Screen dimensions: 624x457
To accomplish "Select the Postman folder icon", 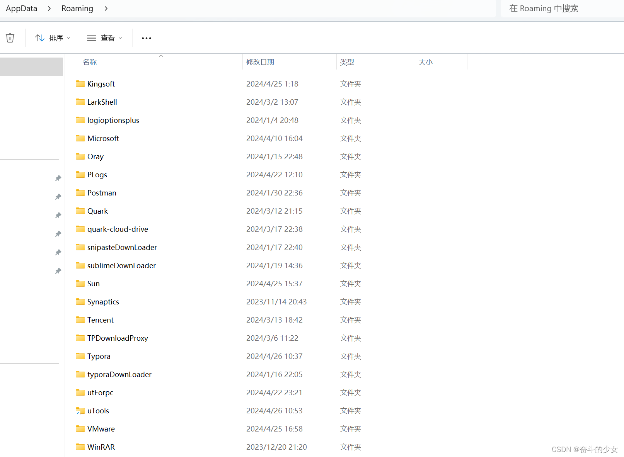I will (80, 193).
